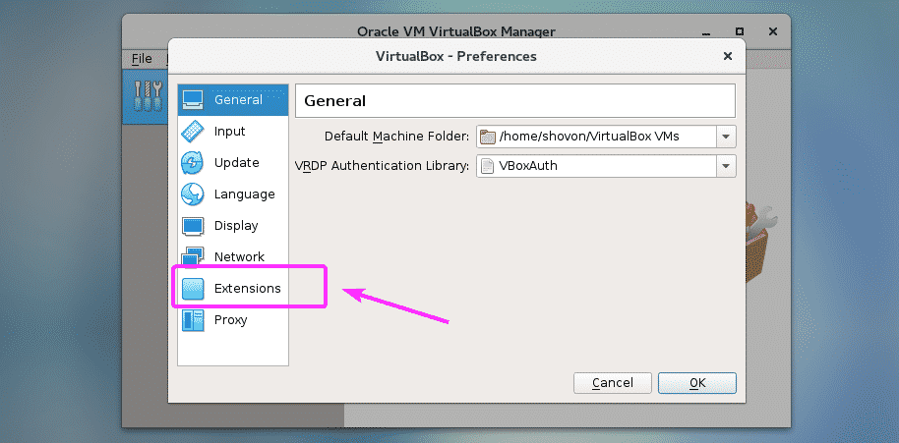This screenshot has height=443, width=899.
Task: Select the General monitor icon in sidebar
Action: (x=193, y=100)
